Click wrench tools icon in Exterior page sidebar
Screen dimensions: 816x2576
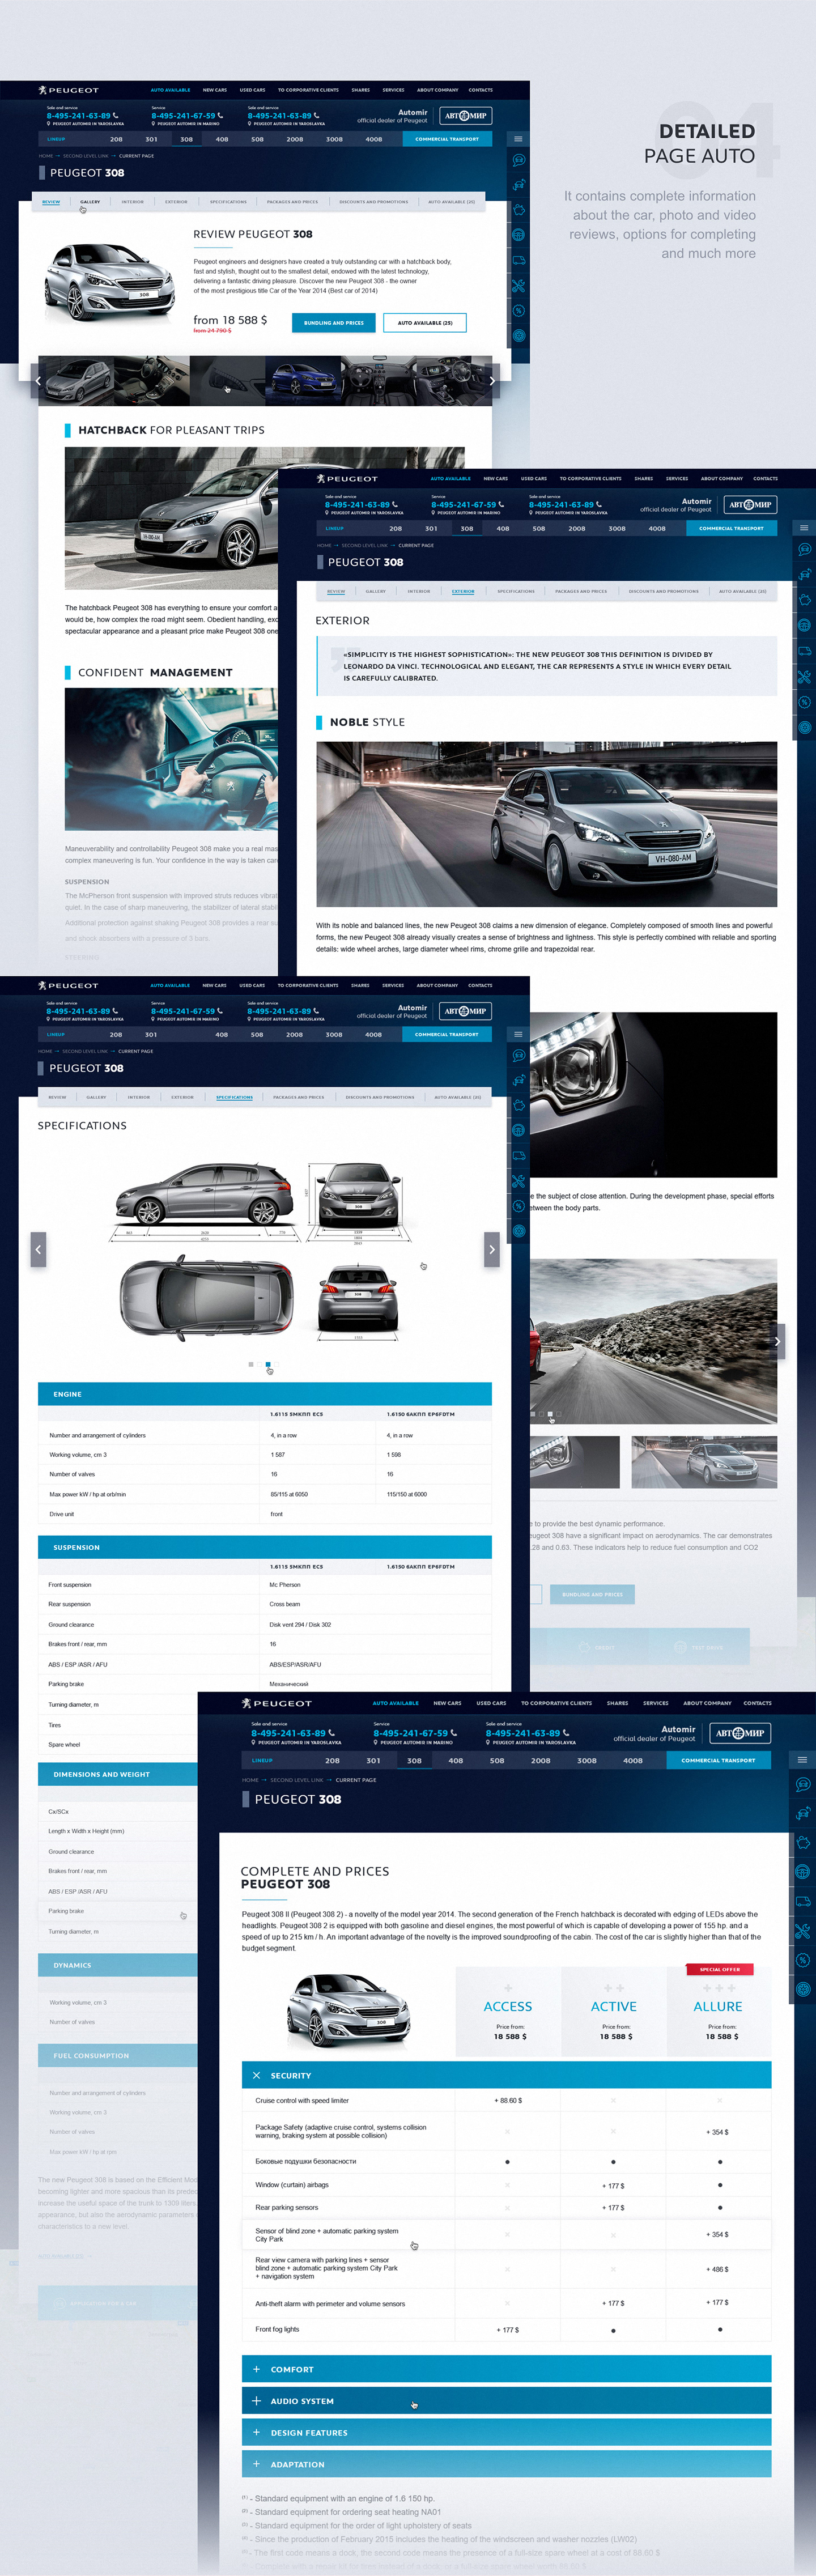804,677
